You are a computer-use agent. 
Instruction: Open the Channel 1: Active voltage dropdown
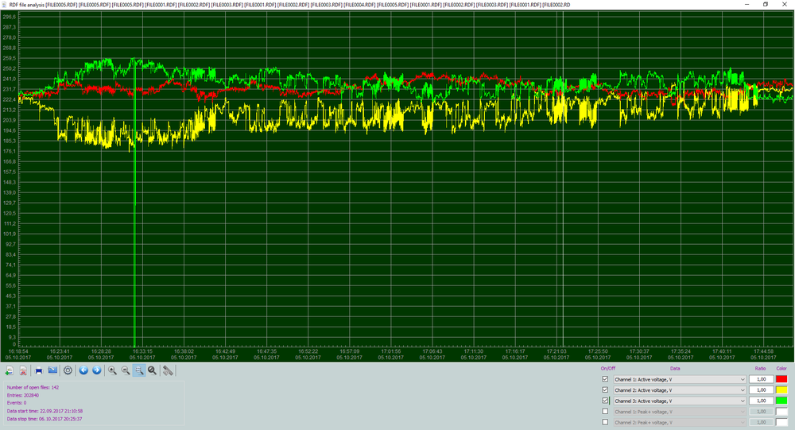(x=680, y=379)
